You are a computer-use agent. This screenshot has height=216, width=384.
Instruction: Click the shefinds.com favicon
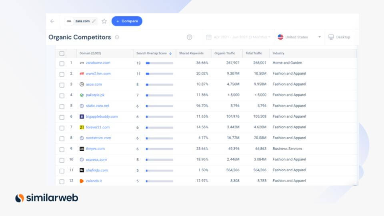(x=82, y=170)
